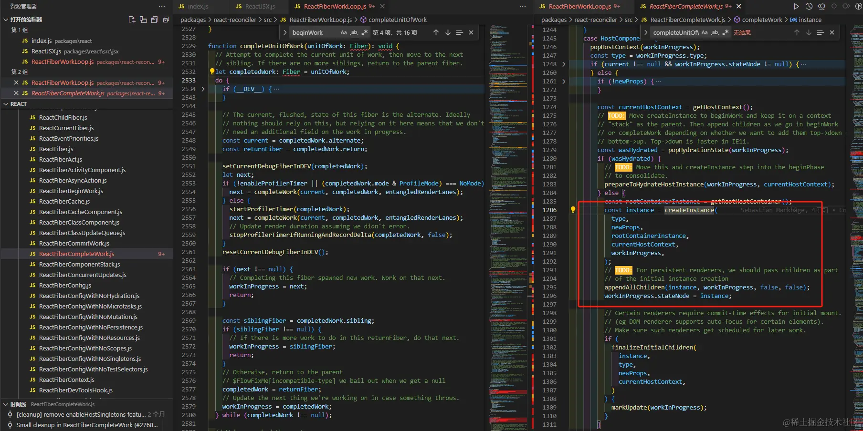Viewport: 863px width, 431px height.
Task: Open ReactFiberBeginWork.js in file tree
Action: (71, 191)
